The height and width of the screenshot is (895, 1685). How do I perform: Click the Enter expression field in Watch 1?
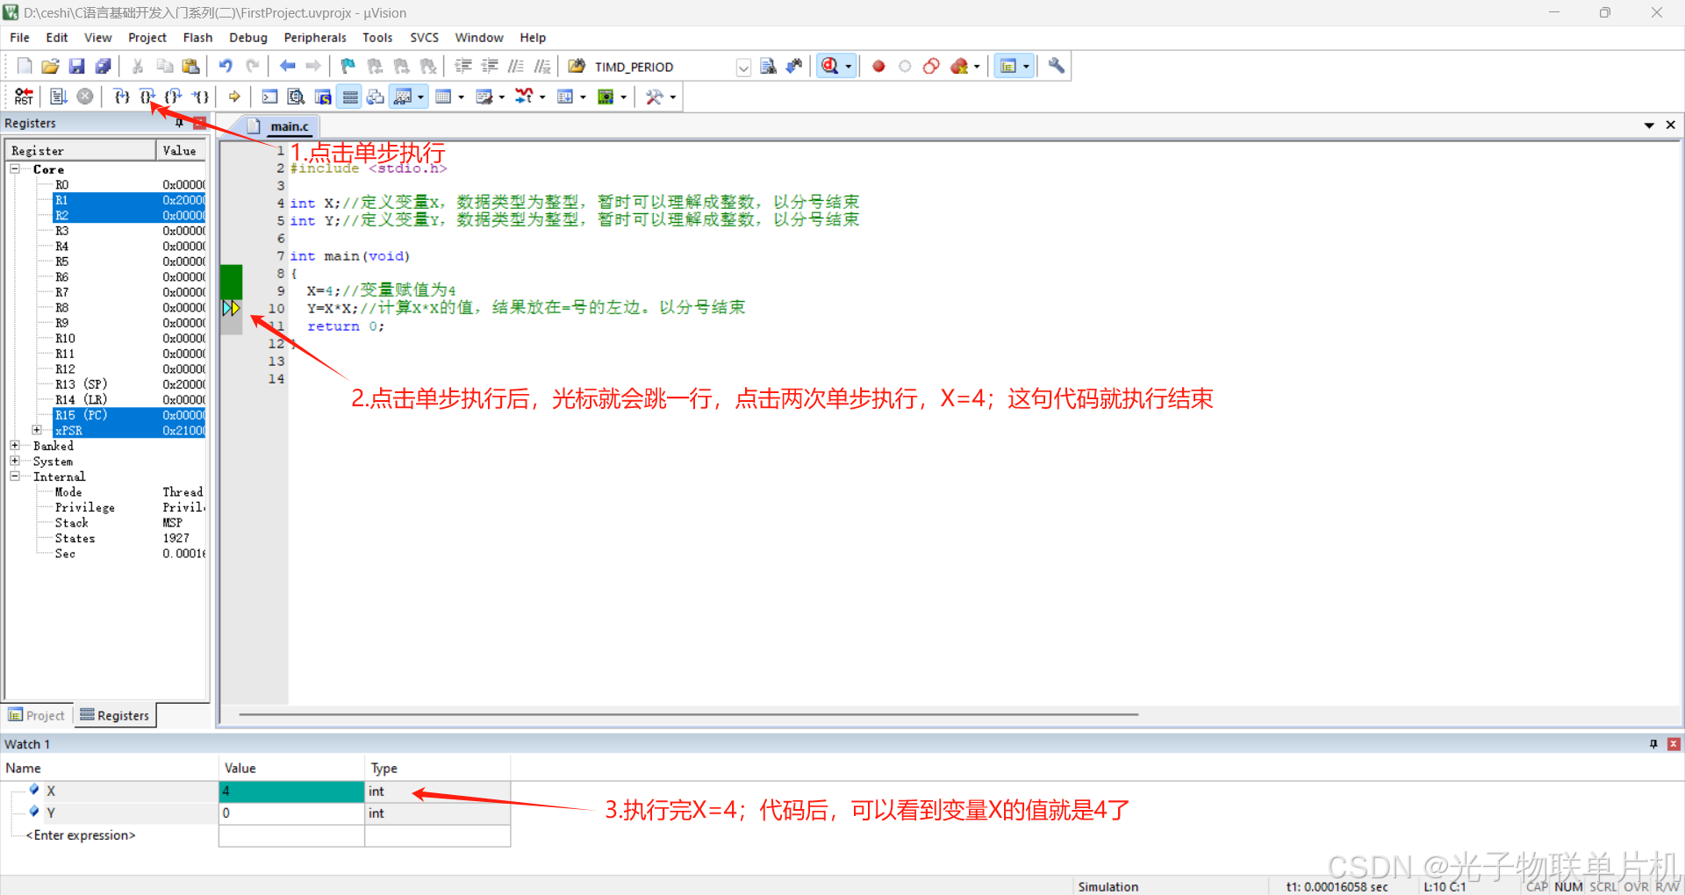tap(81, 835)
